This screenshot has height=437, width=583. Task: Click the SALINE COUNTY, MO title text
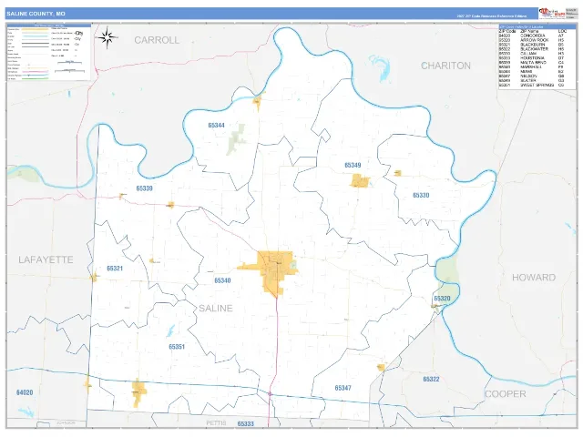36,14
